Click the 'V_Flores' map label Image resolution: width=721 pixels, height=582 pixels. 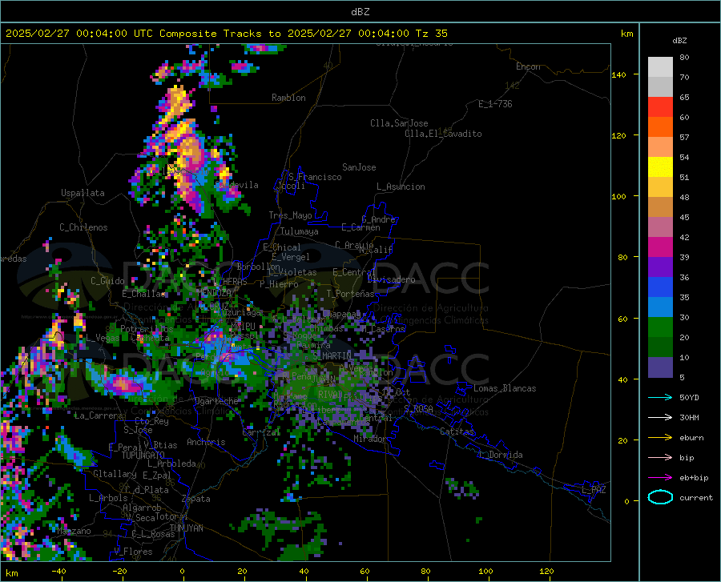(x=133, y=552)
